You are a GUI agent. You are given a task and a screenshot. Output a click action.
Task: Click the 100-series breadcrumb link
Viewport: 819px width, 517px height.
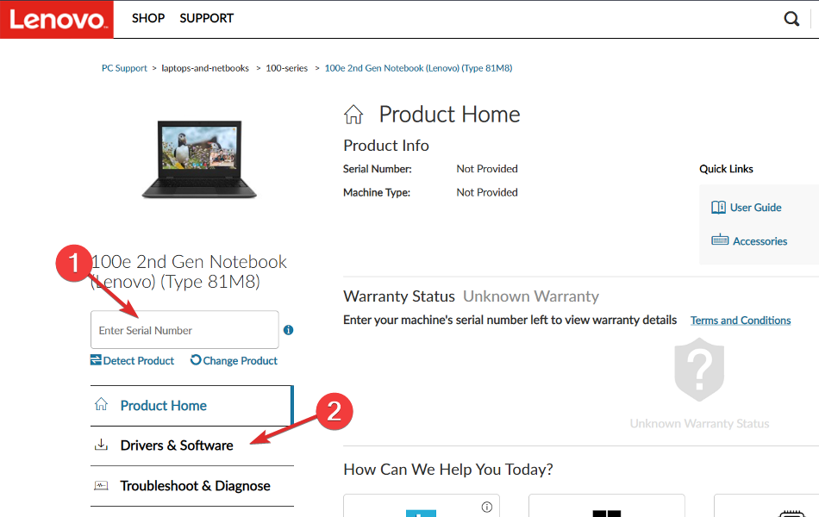[286, 67]
